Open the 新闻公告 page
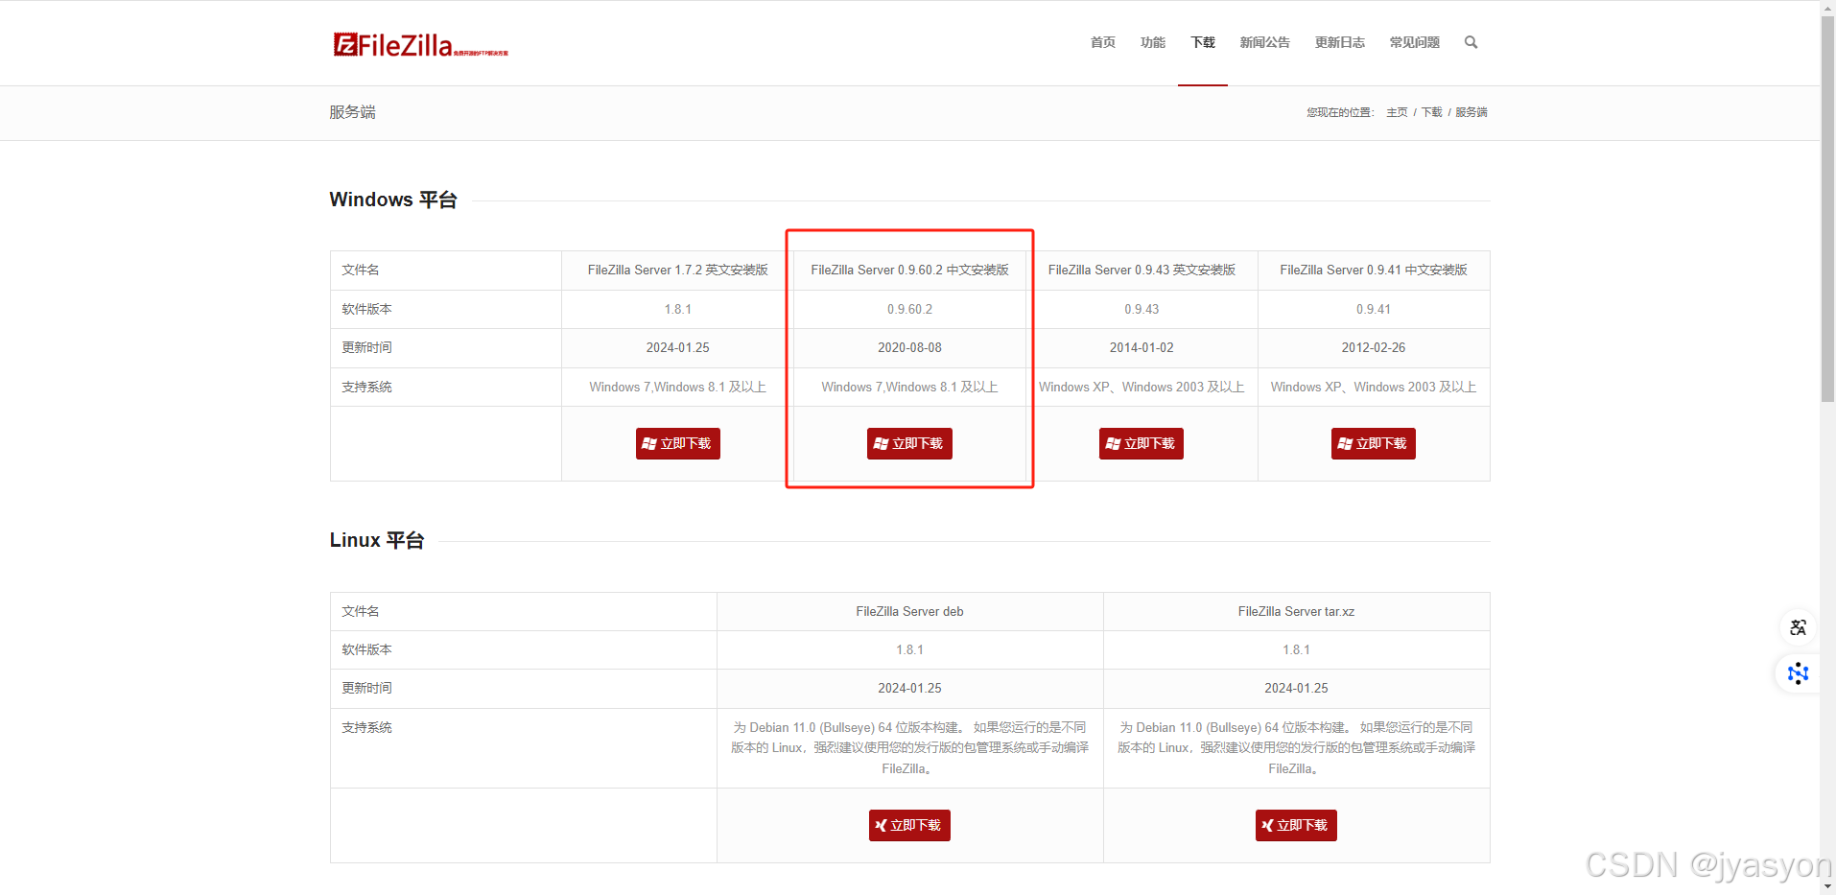The image size is (1836, 895). pyautogui.click(x=1263, y=42)
